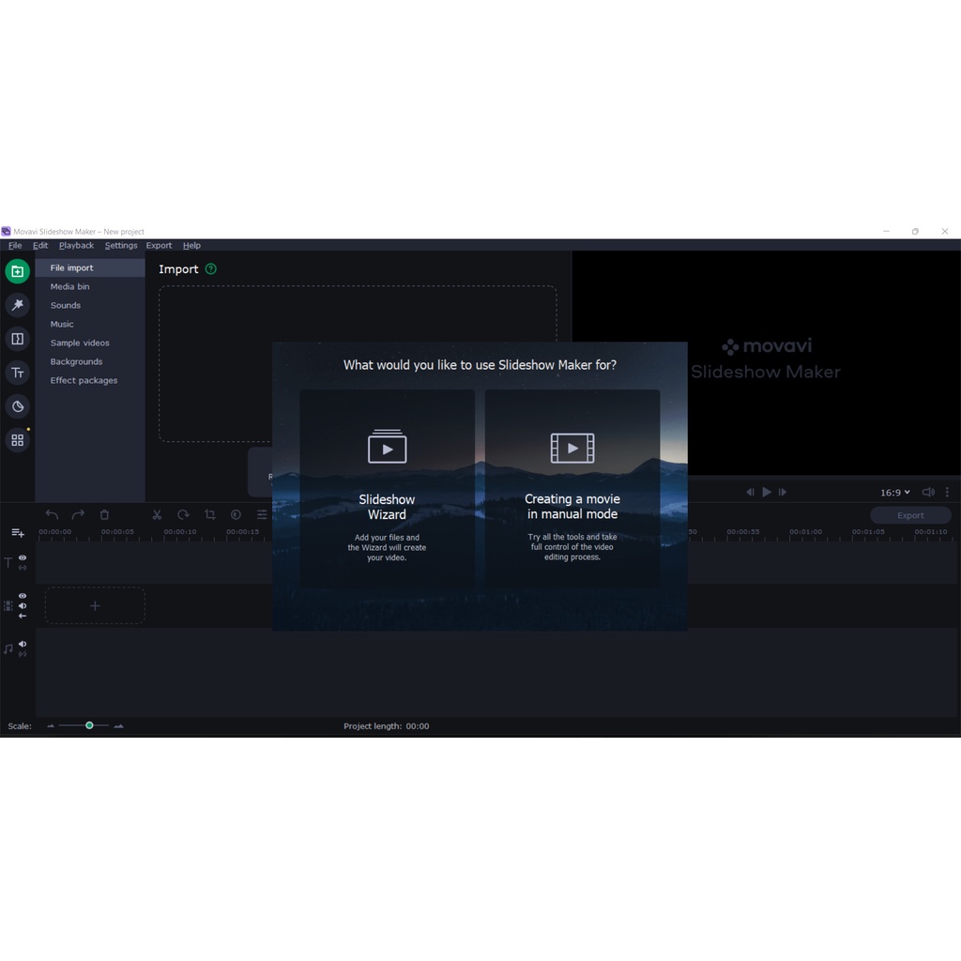The width and height of the screenshot is (961, 961).
Task: Toggle visibility eye on the title track
Action: pyautogui.click(x=23, y=557)
